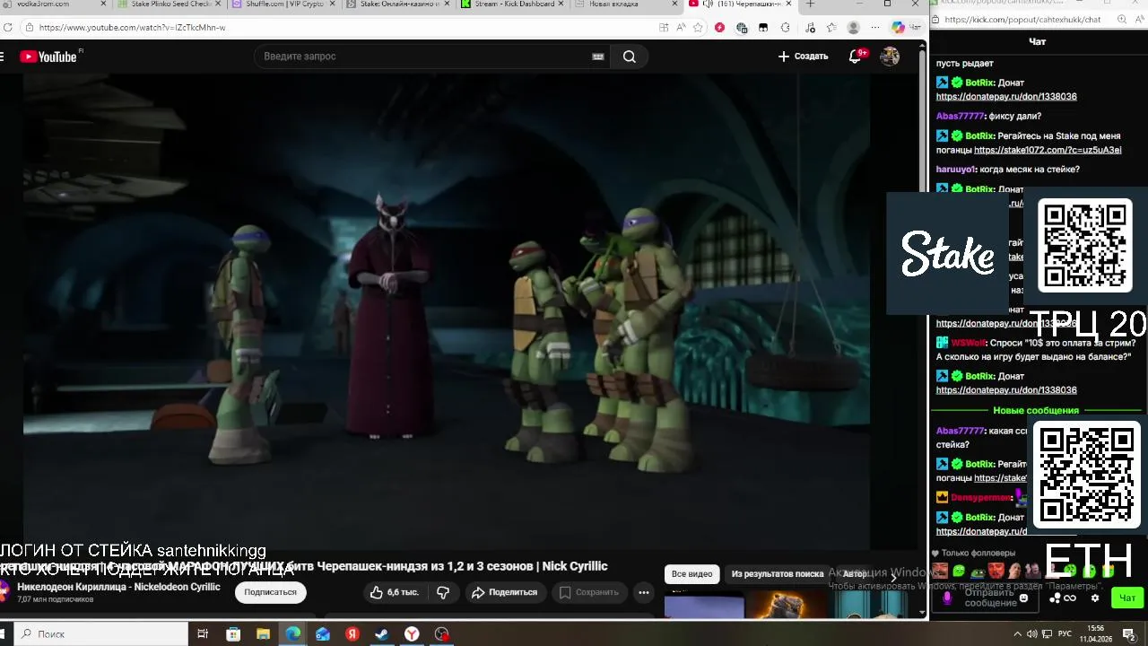Open the YouTube account avatar menu
Viewport: 1148px width, 646px height.
pos(890,57)
